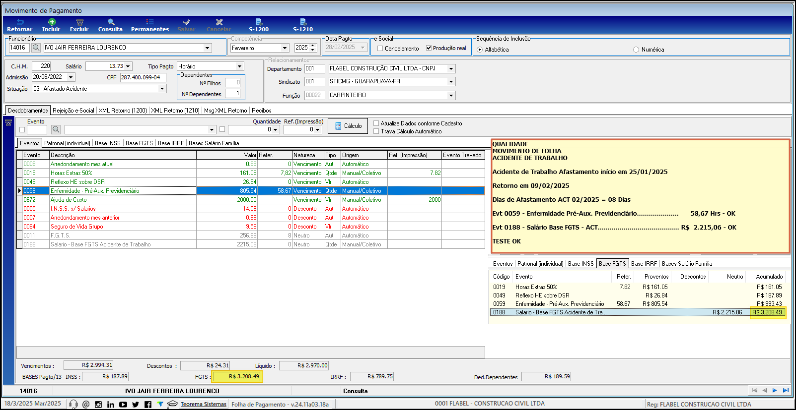Increment the year 2025 spinner
This screenshot has height=410, width=796.
(x=313, y=46)
